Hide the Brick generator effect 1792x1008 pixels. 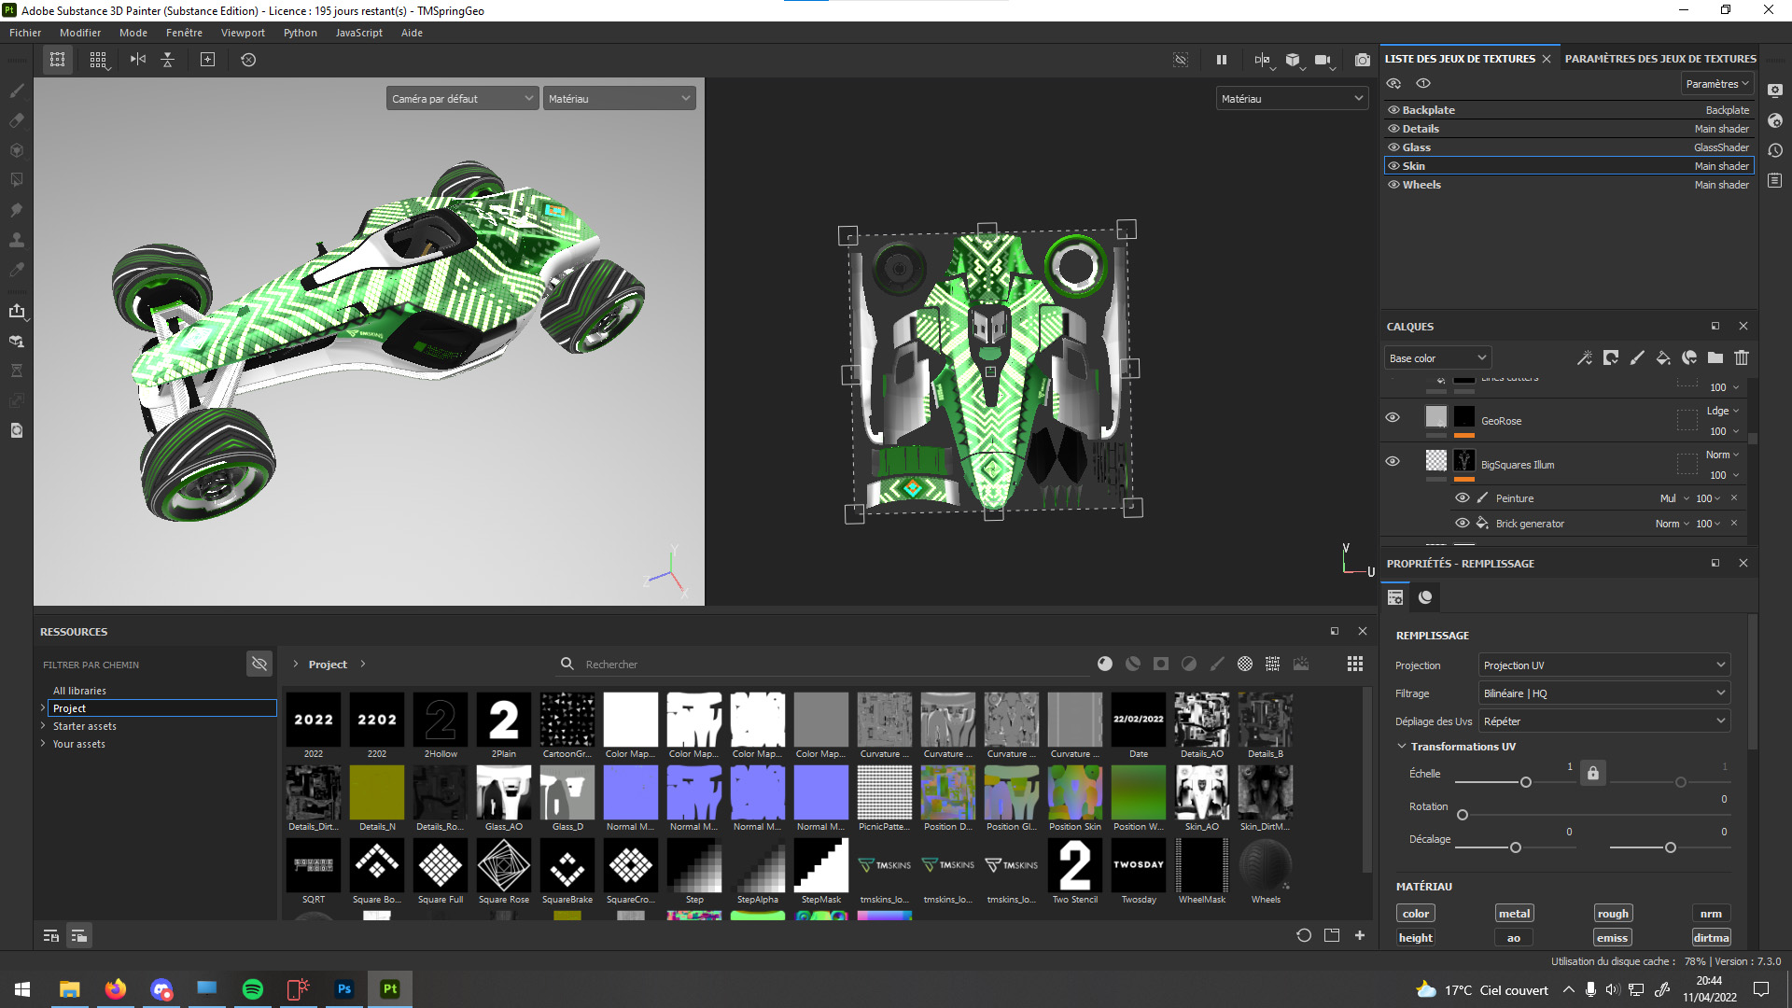click(x=1463, y=524)
